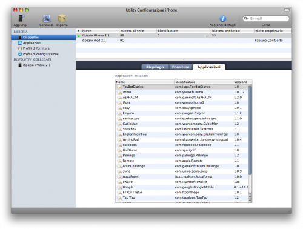Click the GolfGame app icon
303x229 pixels.
tap(119, 150)
